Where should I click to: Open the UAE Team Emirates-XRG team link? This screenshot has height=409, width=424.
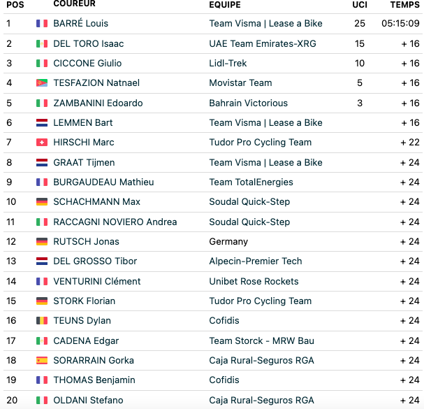[263, 43]
